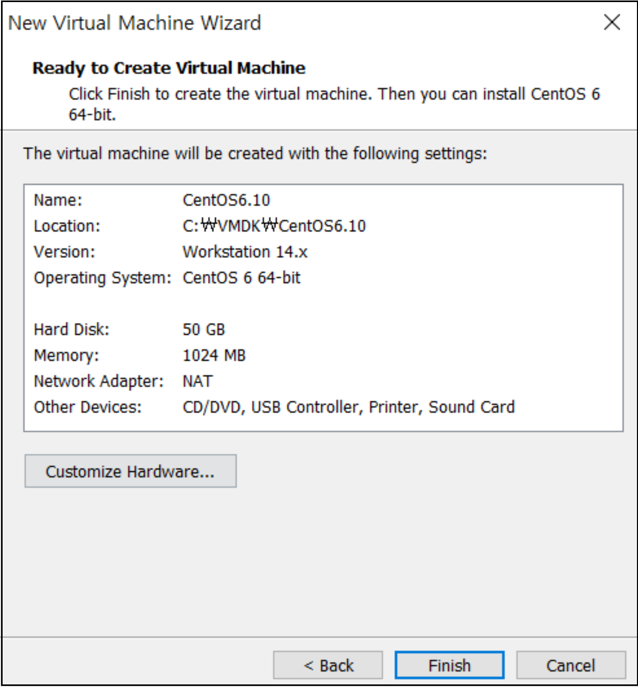Image resolution: width=638 pixels, height=687 pixels.
Task: Click the 'following settings' description line
Action: (x=255, y=154)
